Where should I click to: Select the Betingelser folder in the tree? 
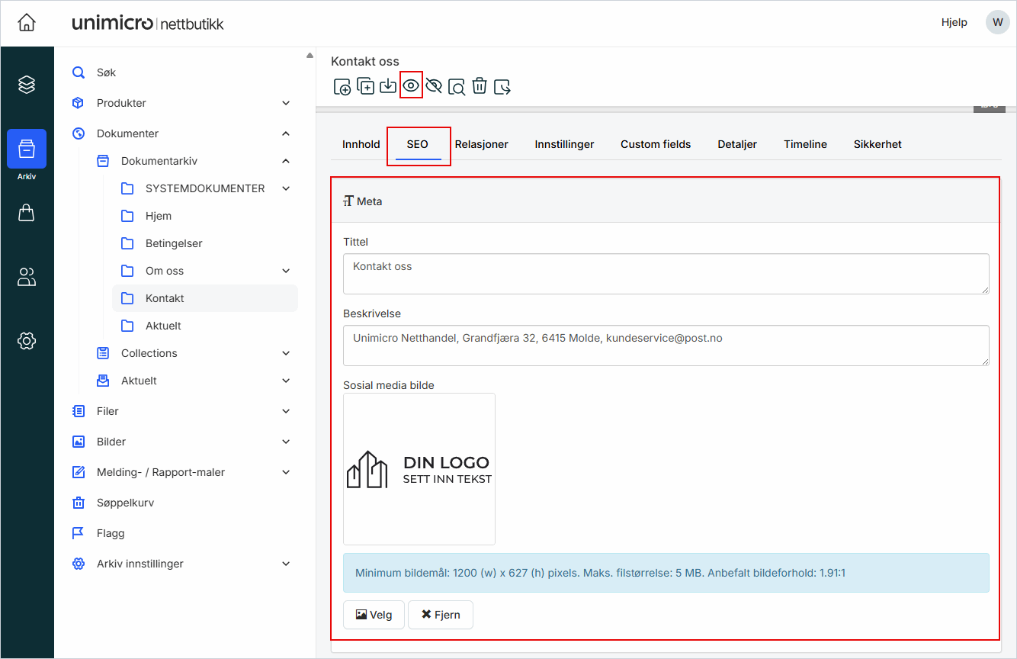(x=174, y=243)
